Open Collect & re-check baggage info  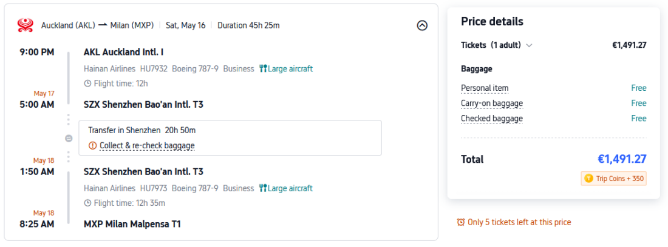click(x=147, y=145)
